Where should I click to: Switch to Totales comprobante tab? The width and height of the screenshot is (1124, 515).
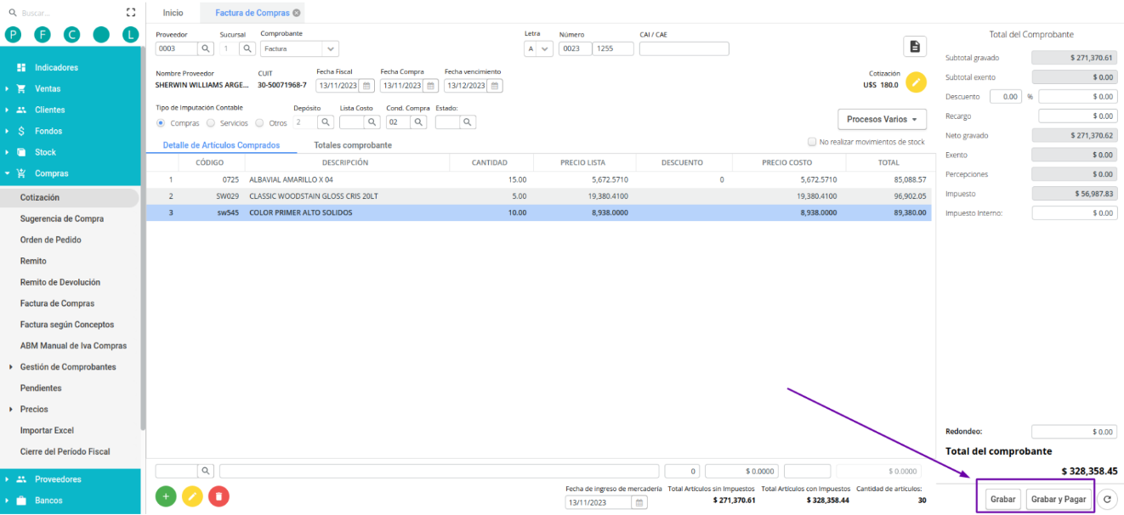(353, 145)
